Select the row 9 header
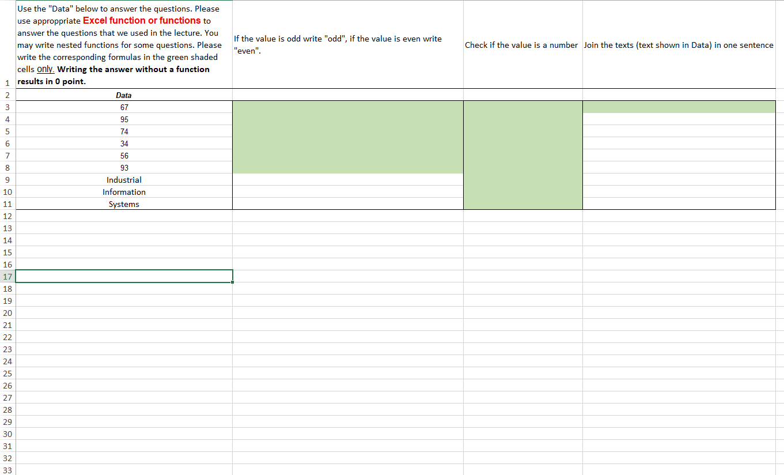The image size is (784, 475). pos(7,180)
